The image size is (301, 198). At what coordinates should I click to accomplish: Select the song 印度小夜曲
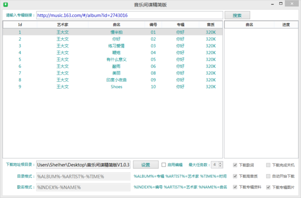click(x=116, y=80)
